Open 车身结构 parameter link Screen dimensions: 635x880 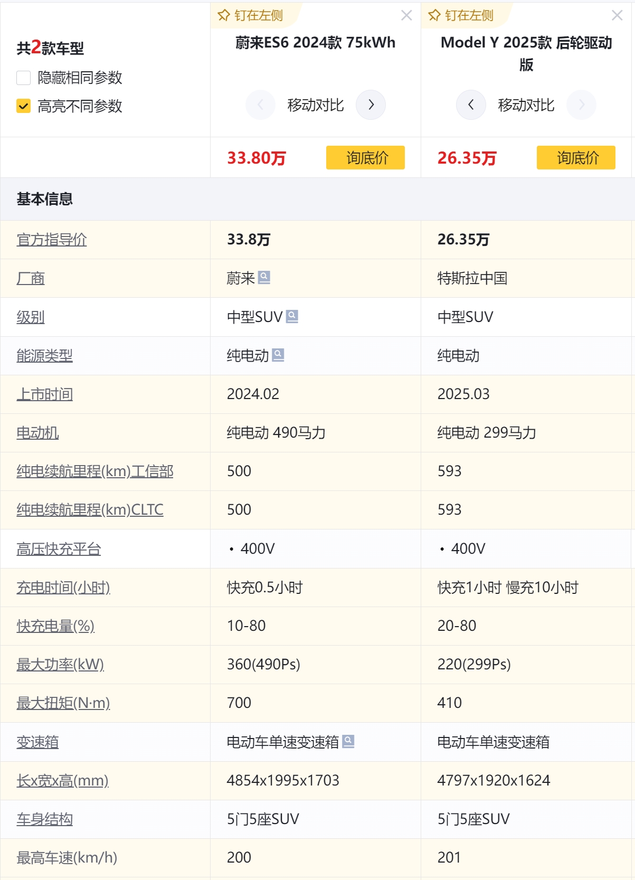pos(44,819)
